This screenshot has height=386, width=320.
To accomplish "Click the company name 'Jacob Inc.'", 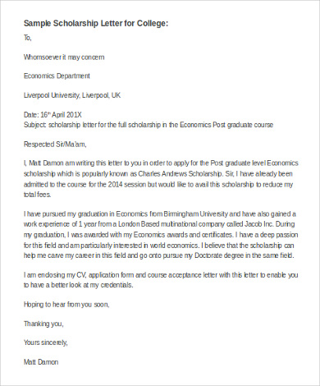I will (258, 224).
